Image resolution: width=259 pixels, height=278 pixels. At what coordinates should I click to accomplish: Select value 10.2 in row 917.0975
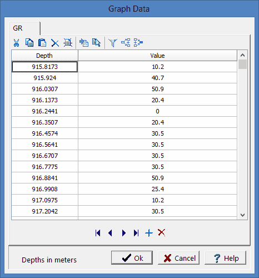click(x=157, y=200)
